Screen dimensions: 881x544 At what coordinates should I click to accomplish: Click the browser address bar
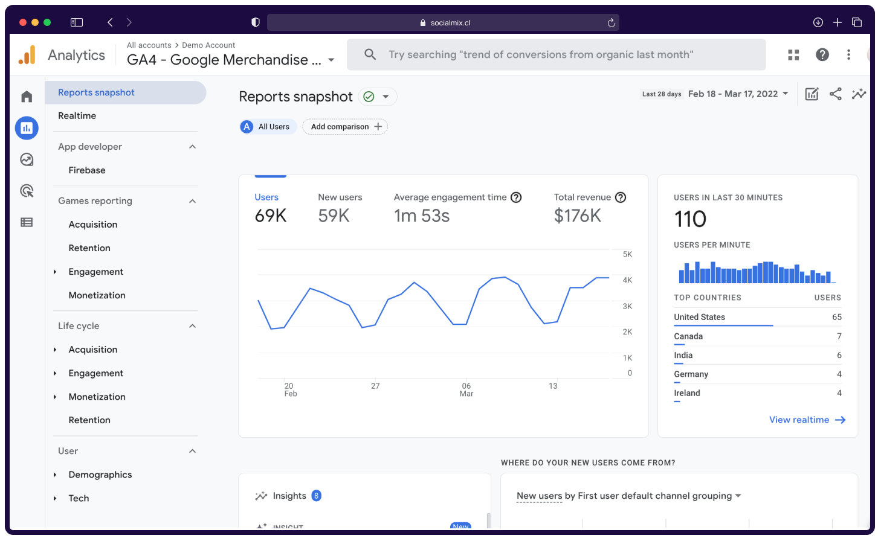pos(443,23)
